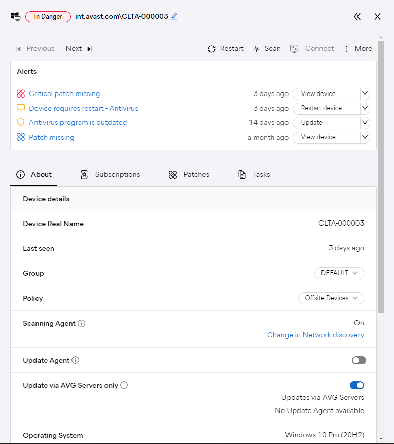The image size is (394, 444).
Task: Disable Update via AVG Servers only toggle
Action: [357, 385]
